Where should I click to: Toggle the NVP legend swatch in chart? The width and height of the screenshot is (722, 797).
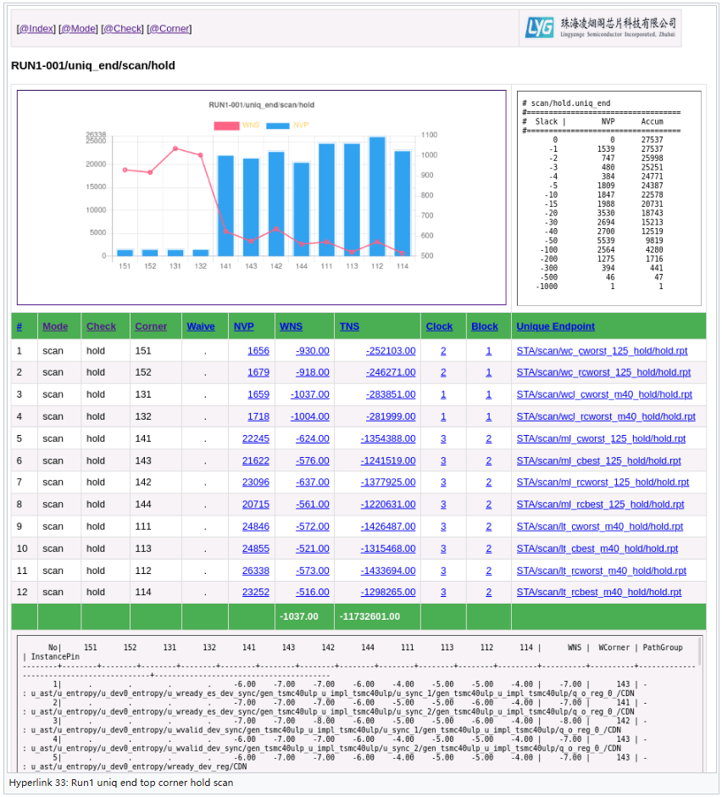click(x=278, y=125)
